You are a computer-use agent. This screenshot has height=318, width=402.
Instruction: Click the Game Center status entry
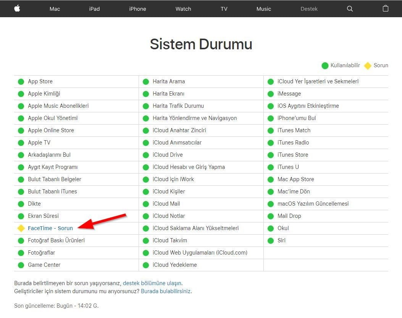[44, 265]
